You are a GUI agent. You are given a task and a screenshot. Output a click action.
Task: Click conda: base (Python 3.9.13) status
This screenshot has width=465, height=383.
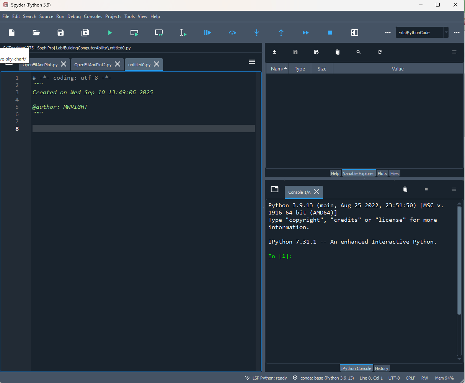click(323, 378)
